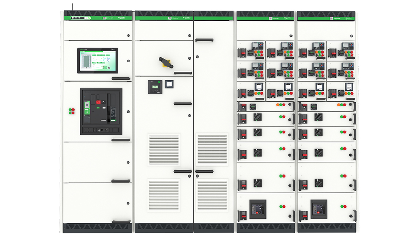Image resolution: width=418 pixels, height=235 pixels.
Task: Click red and green indicator lights left of the air circuit breaker
Action: tap(72, 111)
